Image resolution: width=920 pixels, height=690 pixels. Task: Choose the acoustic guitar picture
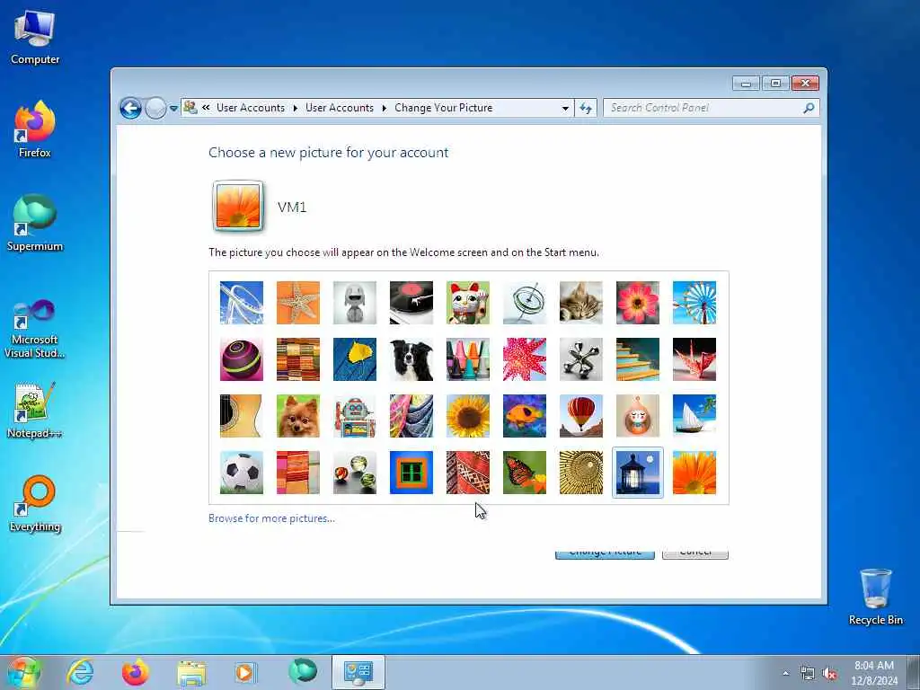[x=241, y=416]
